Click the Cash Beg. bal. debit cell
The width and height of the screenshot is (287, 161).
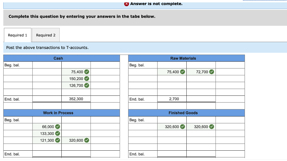[47, 65]
